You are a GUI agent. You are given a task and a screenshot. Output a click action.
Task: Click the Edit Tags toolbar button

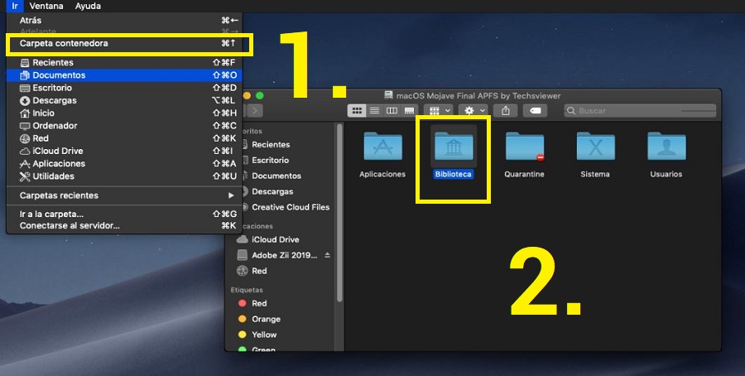pos(535,111)
